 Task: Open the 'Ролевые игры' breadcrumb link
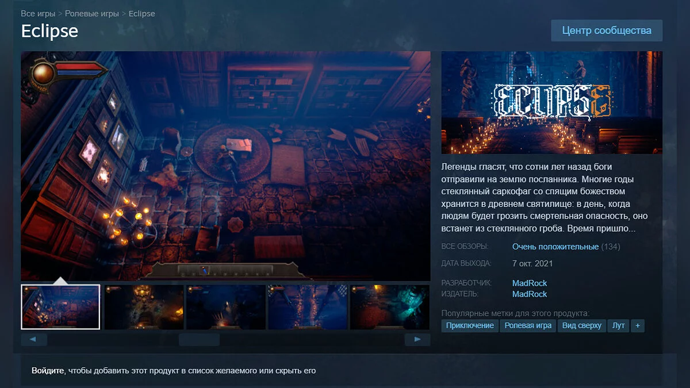[x=92, y=13]
